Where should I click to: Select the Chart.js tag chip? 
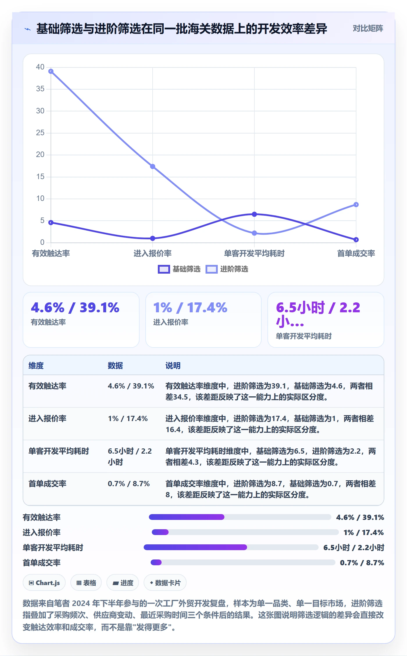44,583
